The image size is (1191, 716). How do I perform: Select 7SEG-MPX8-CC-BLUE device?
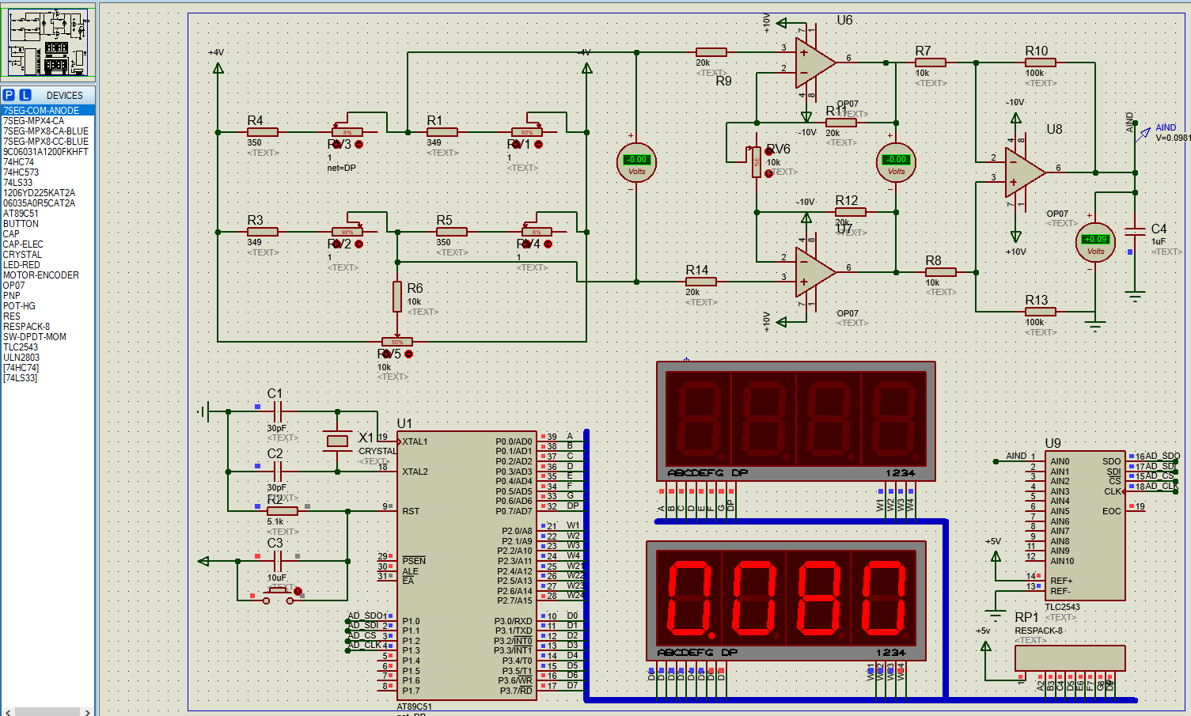coord(47,142)
